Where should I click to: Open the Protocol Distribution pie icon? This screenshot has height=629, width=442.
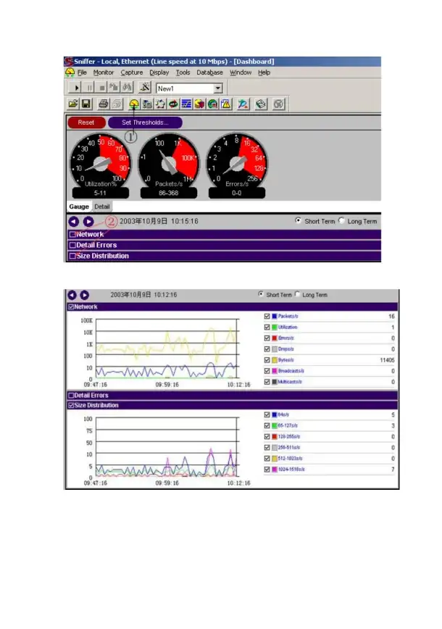coord(199,104)
